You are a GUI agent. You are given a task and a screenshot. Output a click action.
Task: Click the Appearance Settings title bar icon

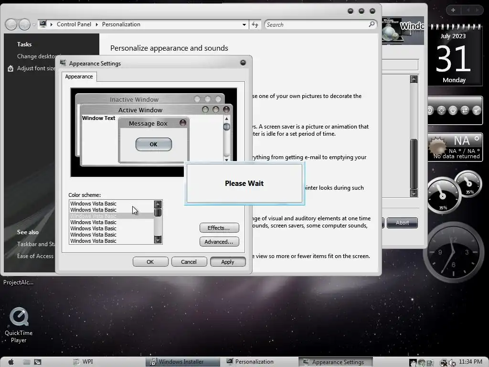point(63,63)
